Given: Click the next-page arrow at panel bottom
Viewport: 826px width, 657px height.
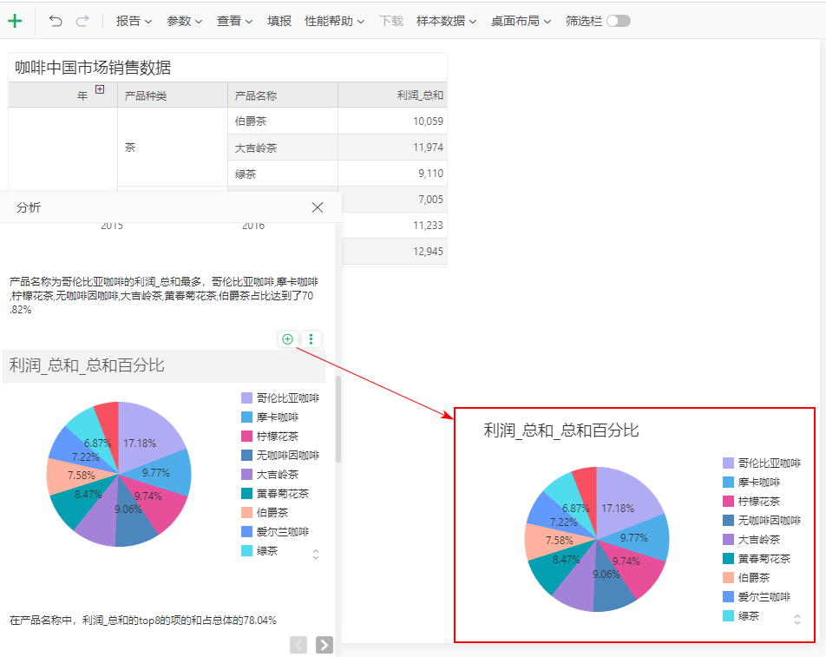Looking at the screenshot, I should [323, 645].
